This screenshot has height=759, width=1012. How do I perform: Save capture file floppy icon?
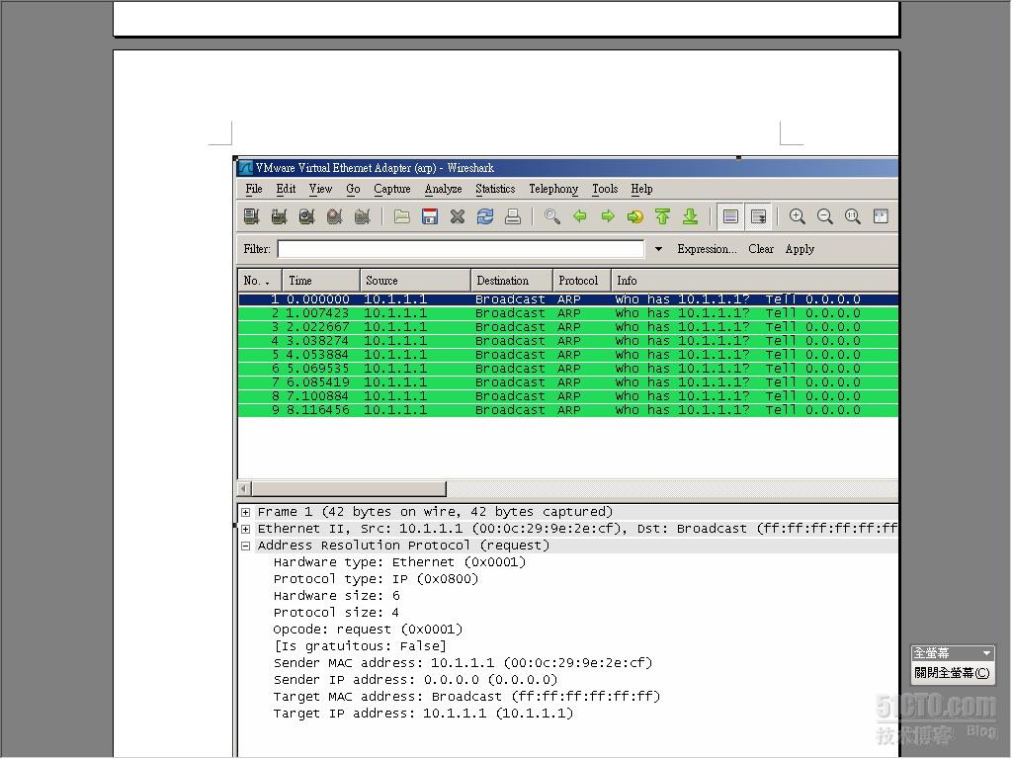click(430, 216)
